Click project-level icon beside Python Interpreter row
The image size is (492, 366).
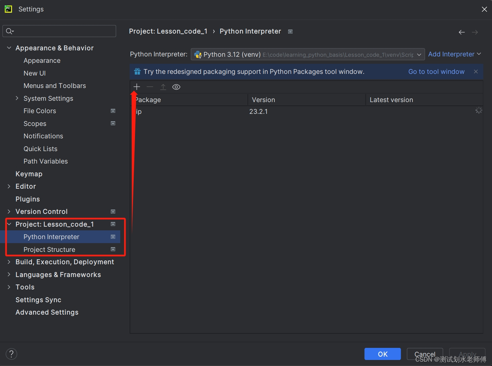pos(113,237)
